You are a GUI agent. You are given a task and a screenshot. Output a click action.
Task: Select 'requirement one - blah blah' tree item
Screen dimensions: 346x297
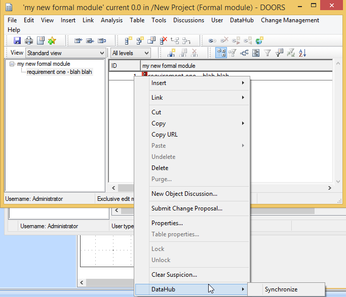[59, 72]
